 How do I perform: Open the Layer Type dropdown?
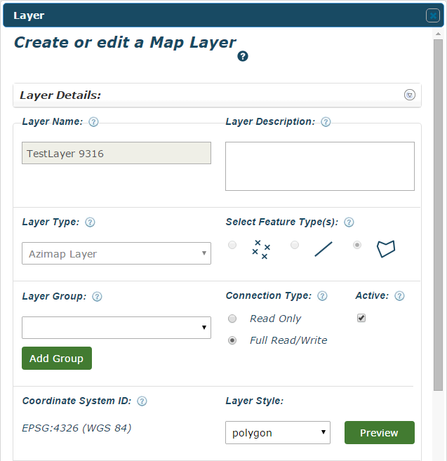(116, 253)
